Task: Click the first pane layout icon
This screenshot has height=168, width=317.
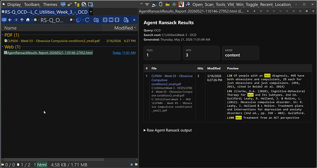Action: click(x=105, y=20)
